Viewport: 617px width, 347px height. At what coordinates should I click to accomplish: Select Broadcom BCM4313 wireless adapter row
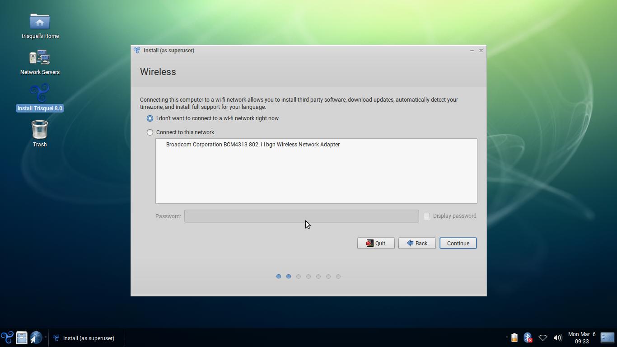point(316,145)
